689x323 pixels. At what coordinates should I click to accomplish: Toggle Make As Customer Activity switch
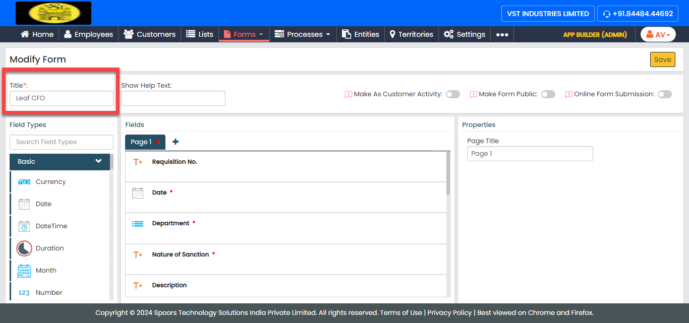452,94
